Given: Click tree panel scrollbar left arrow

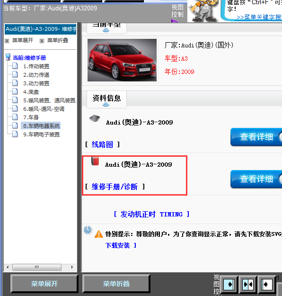Looking at the screenshot, I should [x=8, y=267].
